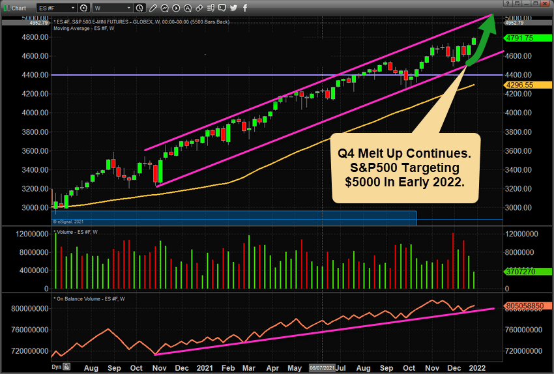Screen dimensions: 554x374
Task: Click 760000000 on the right OBV axis
Action: click(523, 330)
